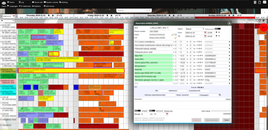The image size is (268, 130).
Task: Clear the search box with the x icon
Action: coord(147,11)
